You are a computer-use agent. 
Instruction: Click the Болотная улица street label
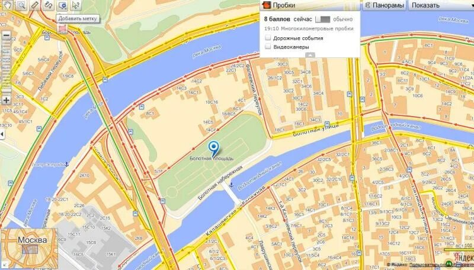pos(316,130)
